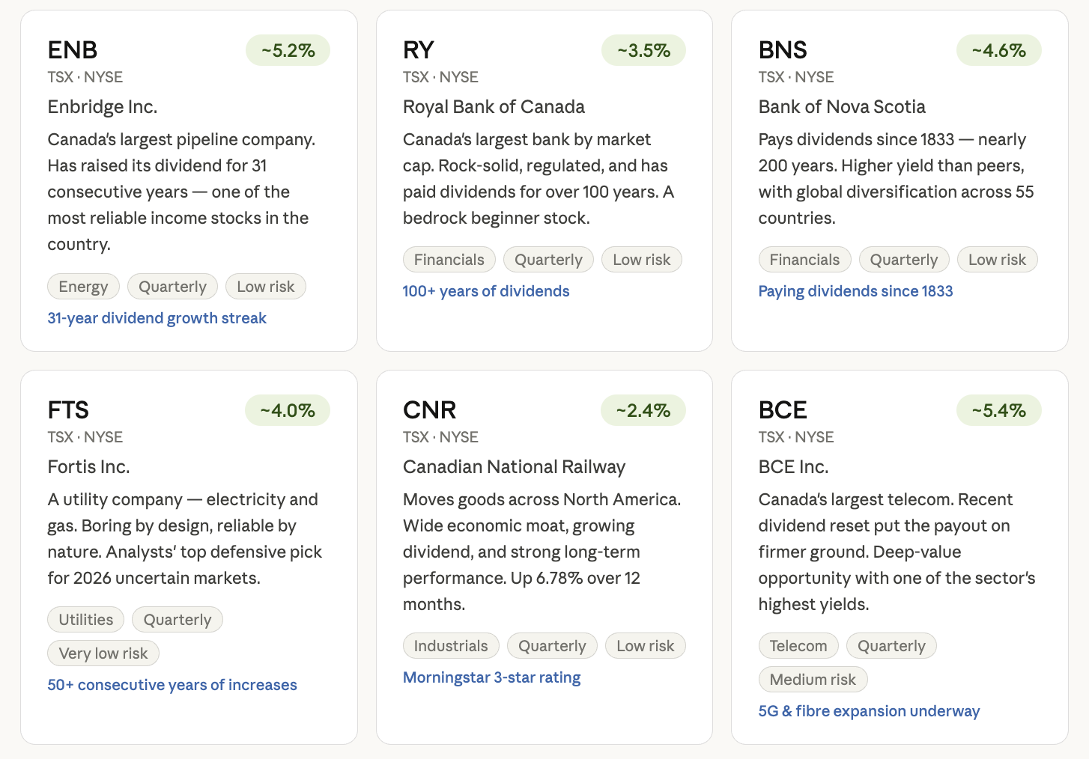
Task: Open the FTS ticker heading
Action: coord(68,410)
